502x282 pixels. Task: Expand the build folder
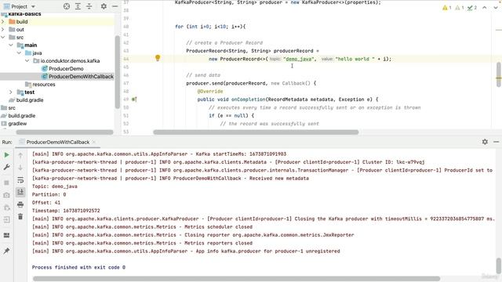pyautogui.click(x=3, y=21)
